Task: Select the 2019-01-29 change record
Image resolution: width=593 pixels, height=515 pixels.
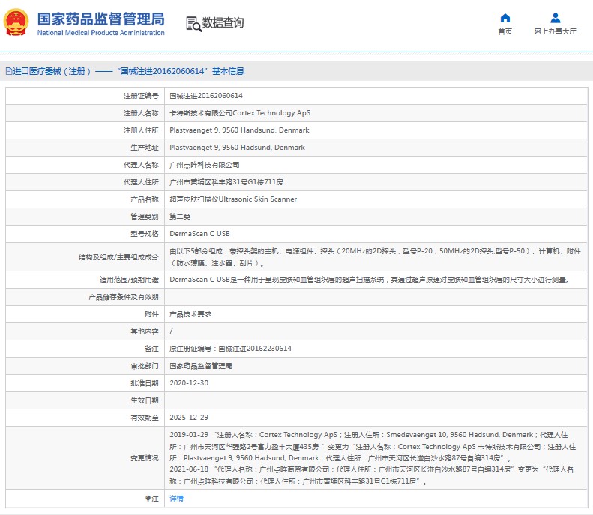Action: [x=373, y=447]
